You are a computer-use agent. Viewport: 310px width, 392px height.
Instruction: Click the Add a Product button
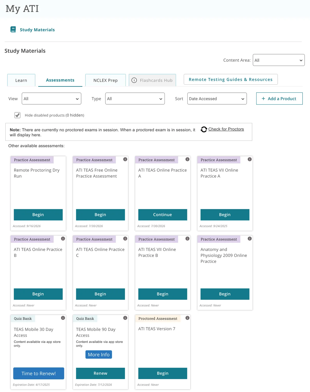(x=279, y=99)
